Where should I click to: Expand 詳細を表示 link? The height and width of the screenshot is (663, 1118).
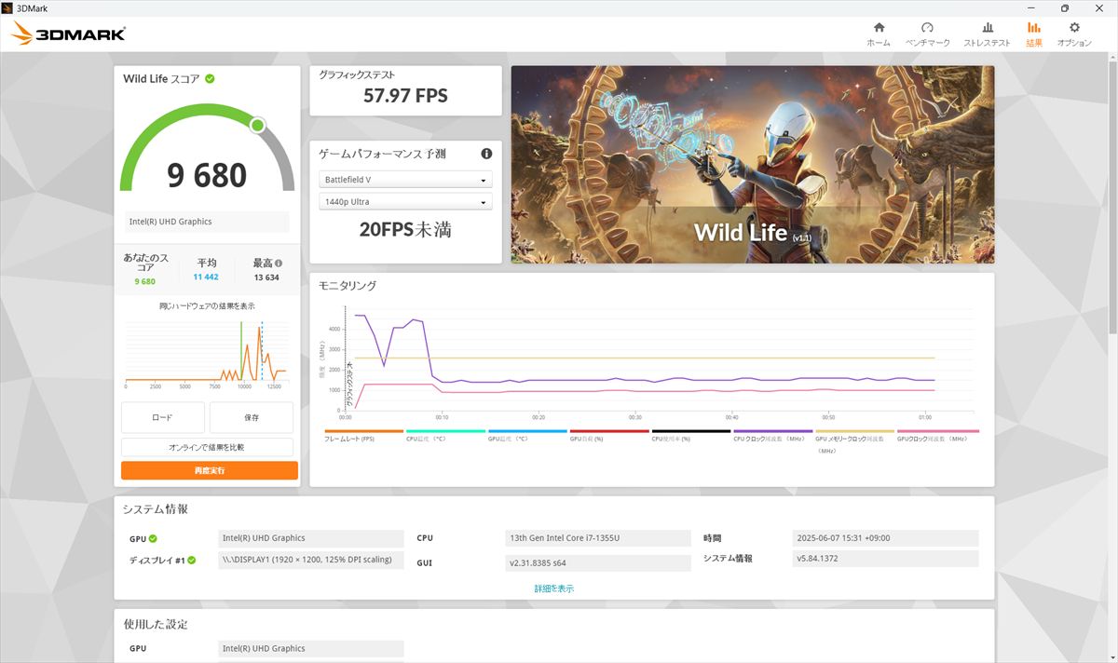point(554,589)
